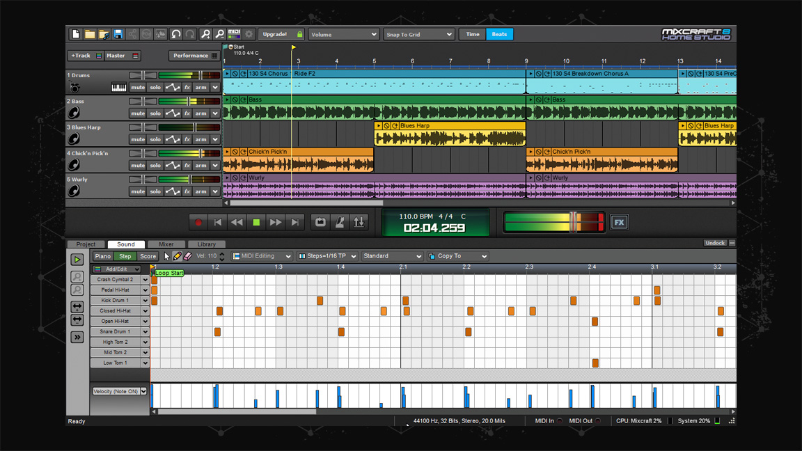
Task: Click the Undo arrow in the toolbar
Action: [x=176, y=33]
